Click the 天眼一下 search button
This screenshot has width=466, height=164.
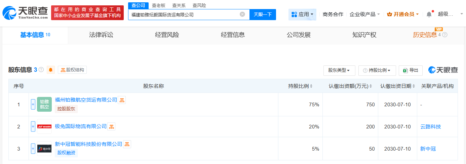[263, 14]
